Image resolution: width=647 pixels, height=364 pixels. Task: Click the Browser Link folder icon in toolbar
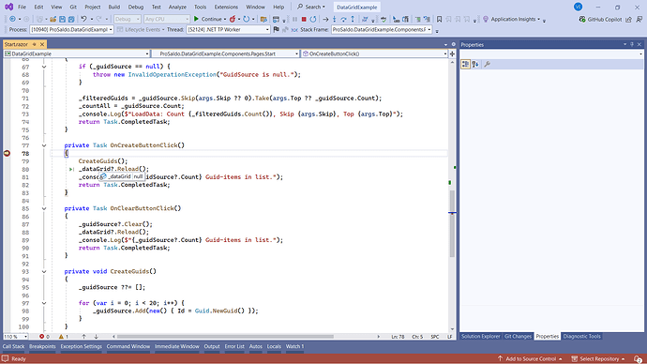point(263,19)
